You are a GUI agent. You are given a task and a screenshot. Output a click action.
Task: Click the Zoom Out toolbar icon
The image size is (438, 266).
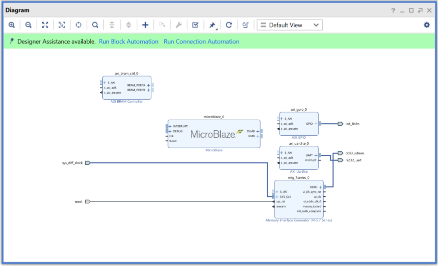coord(28,25)
